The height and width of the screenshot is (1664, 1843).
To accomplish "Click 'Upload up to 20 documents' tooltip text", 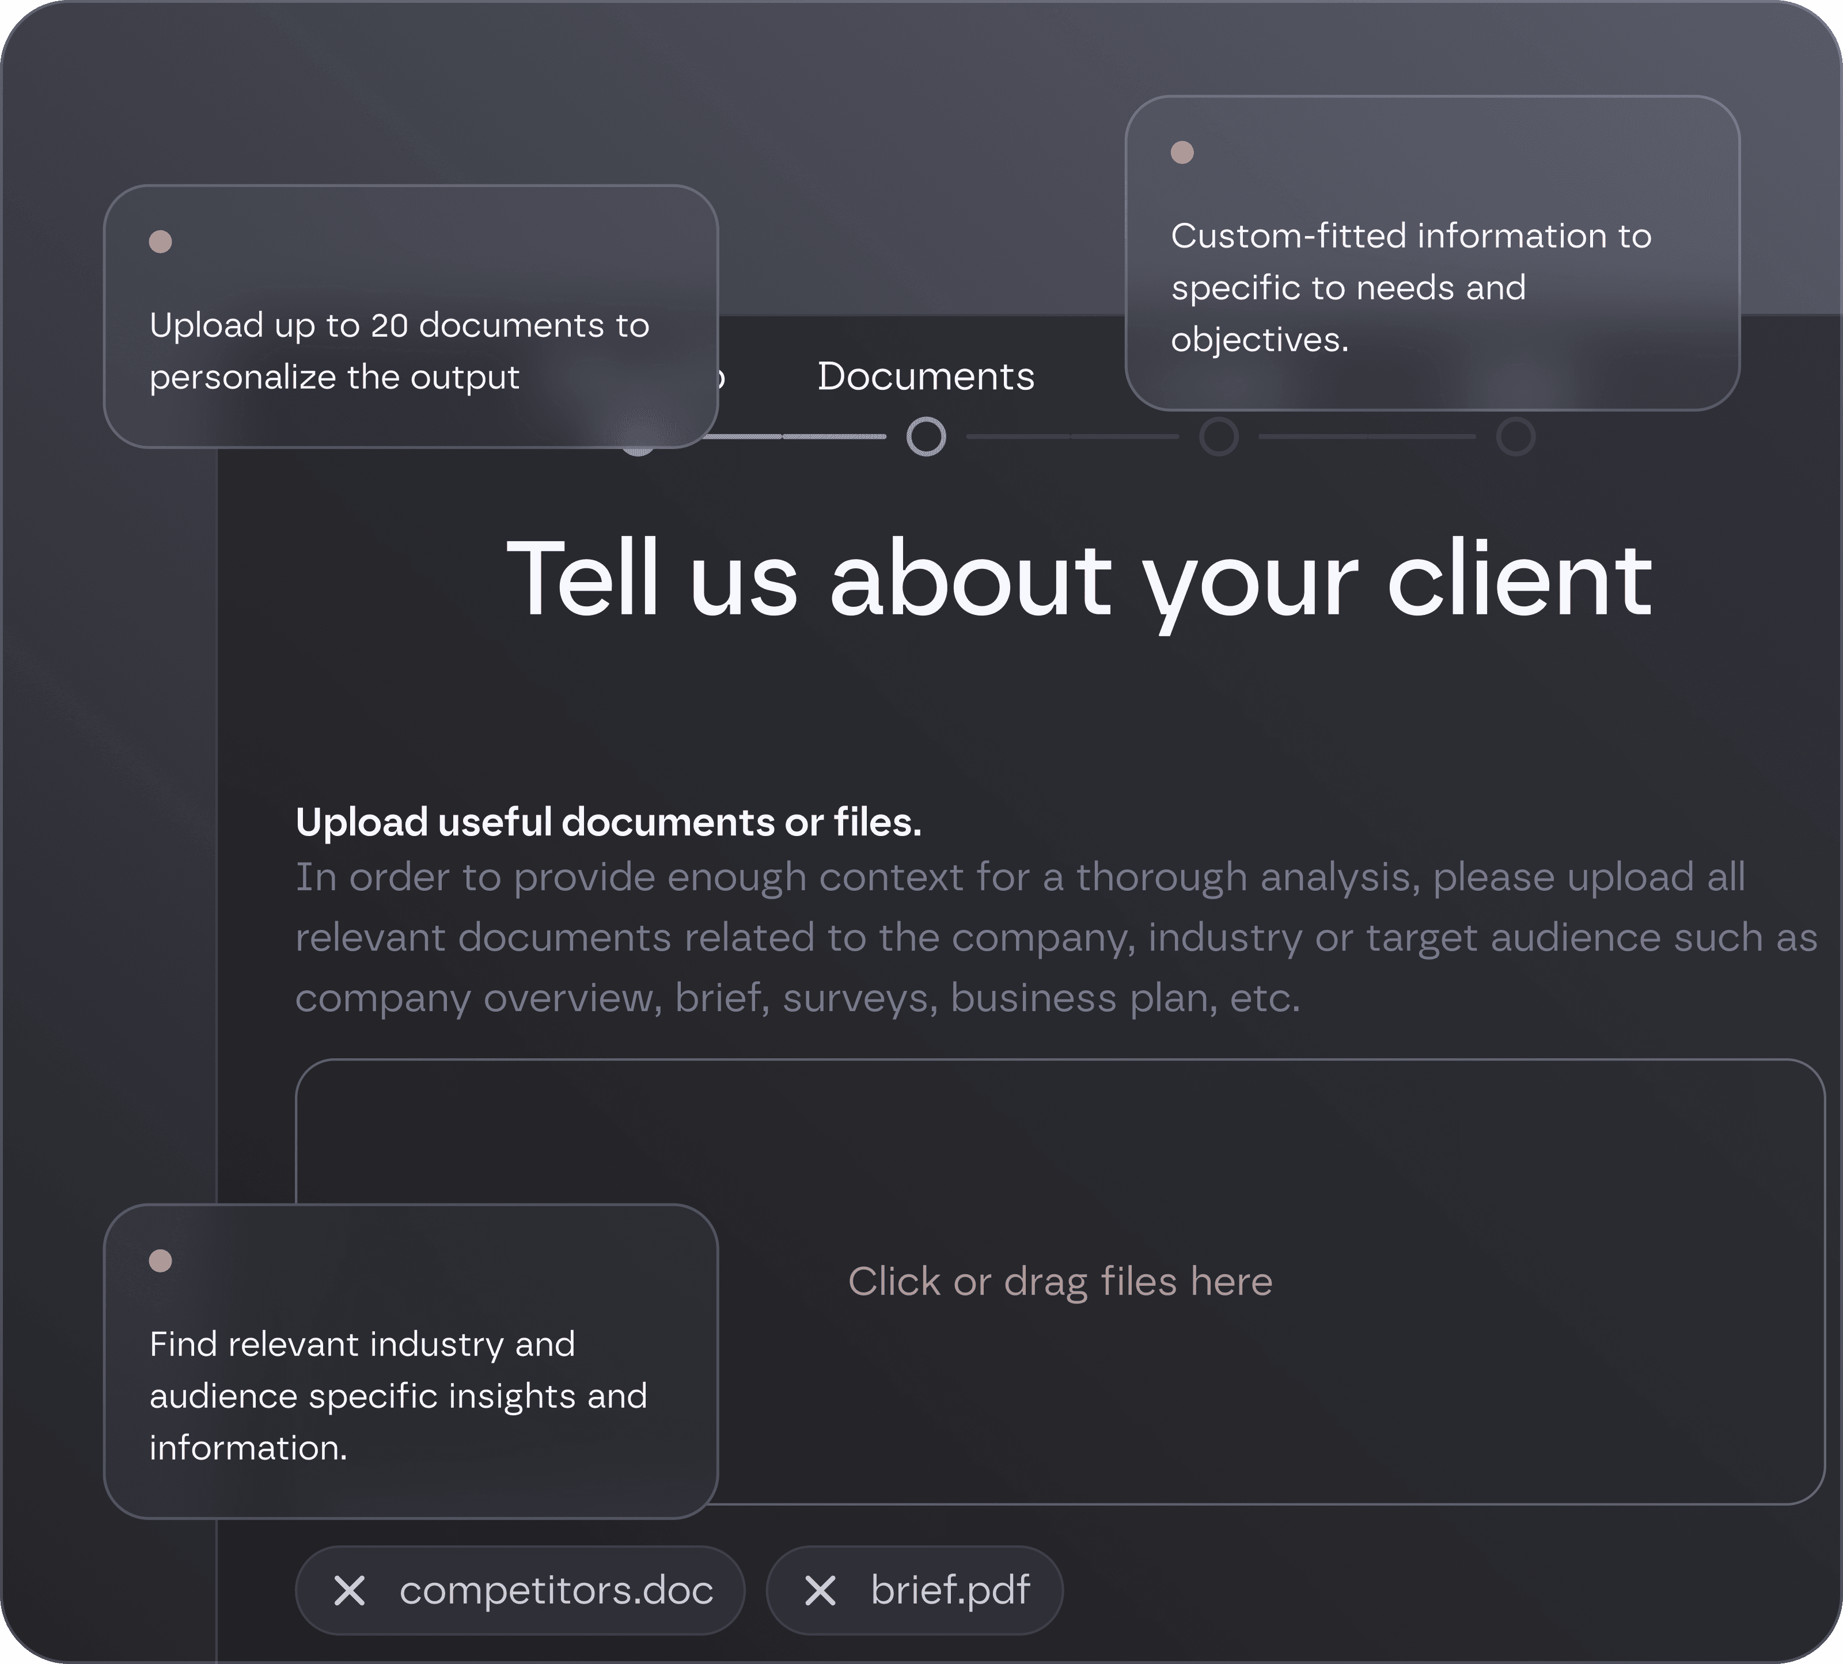I will [399, 351].
